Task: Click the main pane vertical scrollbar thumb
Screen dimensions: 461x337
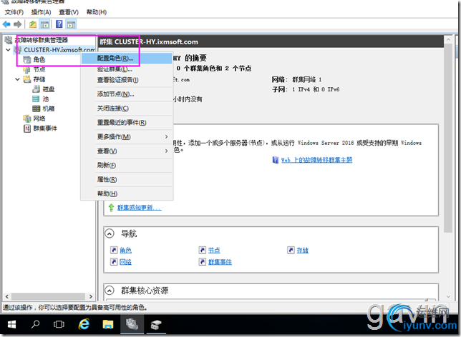Action: click(x=448, y=138)
